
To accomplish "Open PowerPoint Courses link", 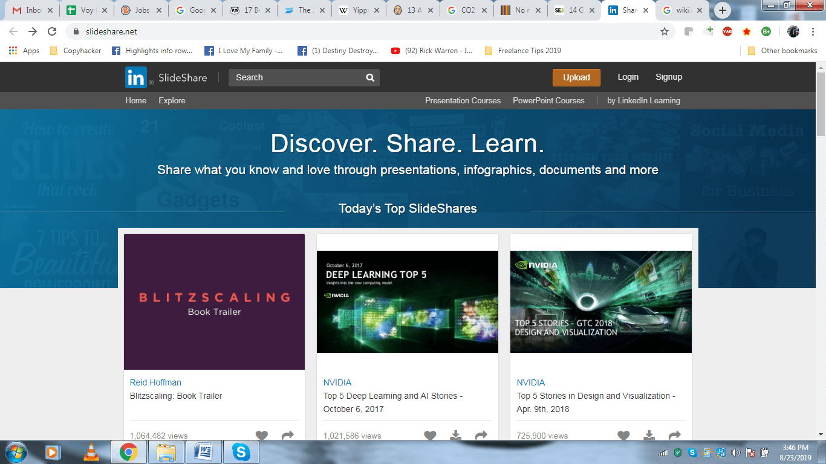I will pyautogui.click(x=548, y=100).
